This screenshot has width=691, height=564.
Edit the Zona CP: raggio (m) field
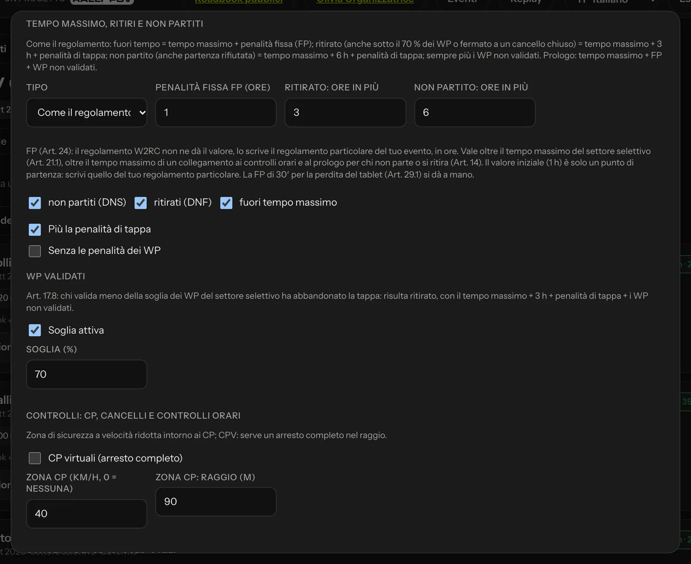pyautogui.click(x=216, y=502)
